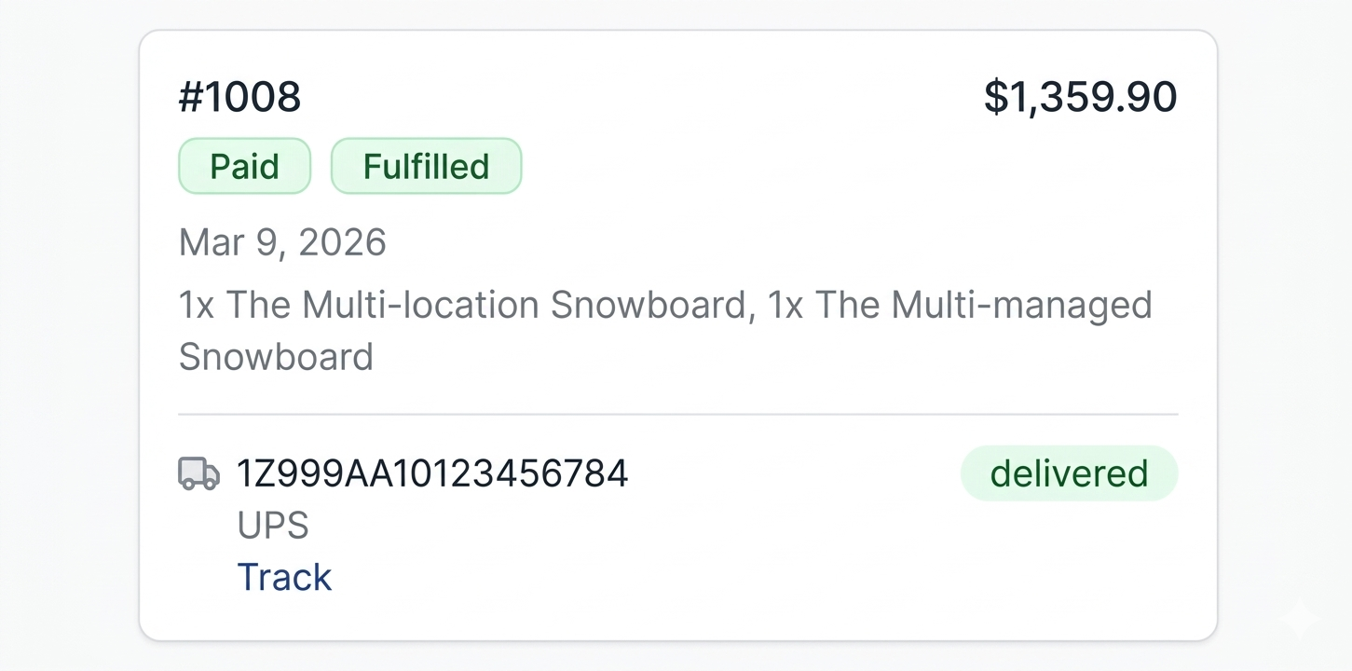Open order #1008 heading
Viewport: 1352px width, 671px height.
coord(239,97)
